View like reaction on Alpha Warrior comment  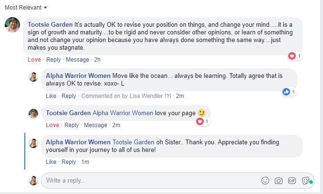coord(289,92)
